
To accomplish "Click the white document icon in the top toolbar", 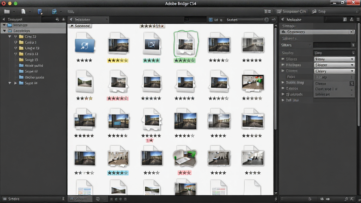I will (24, 12).
